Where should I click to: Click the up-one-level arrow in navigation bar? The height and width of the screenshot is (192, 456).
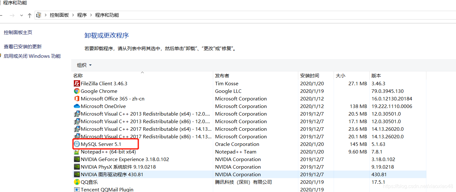[x=30, y=15]
